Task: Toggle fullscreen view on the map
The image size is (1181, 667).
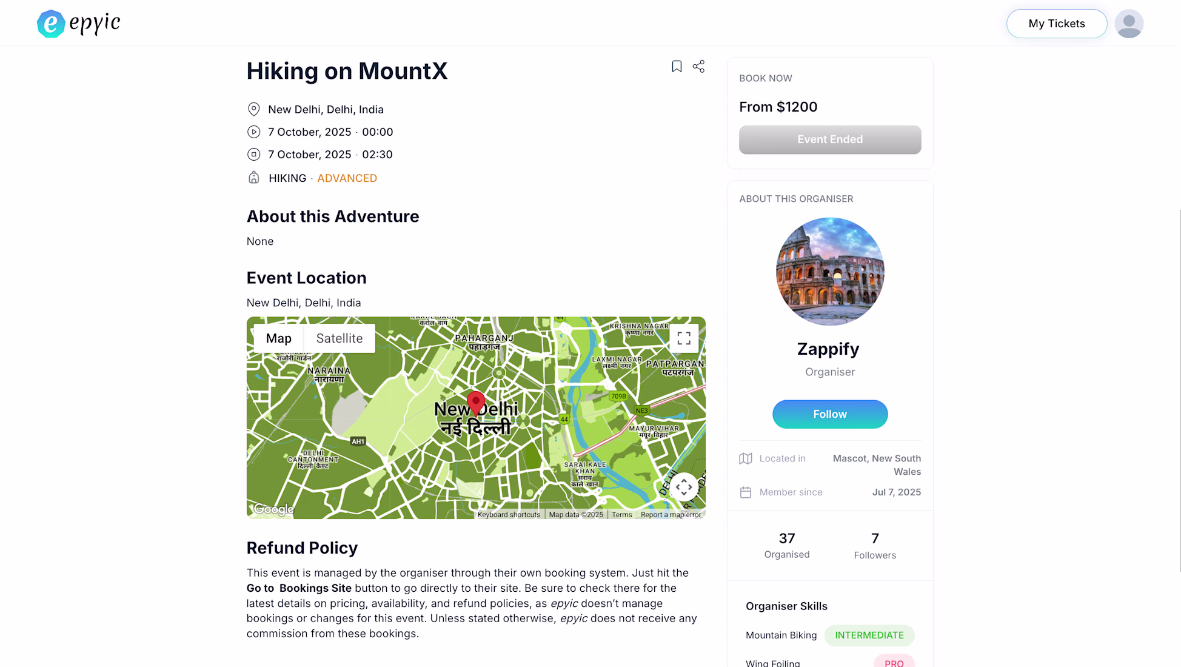Action: point(684,338)
